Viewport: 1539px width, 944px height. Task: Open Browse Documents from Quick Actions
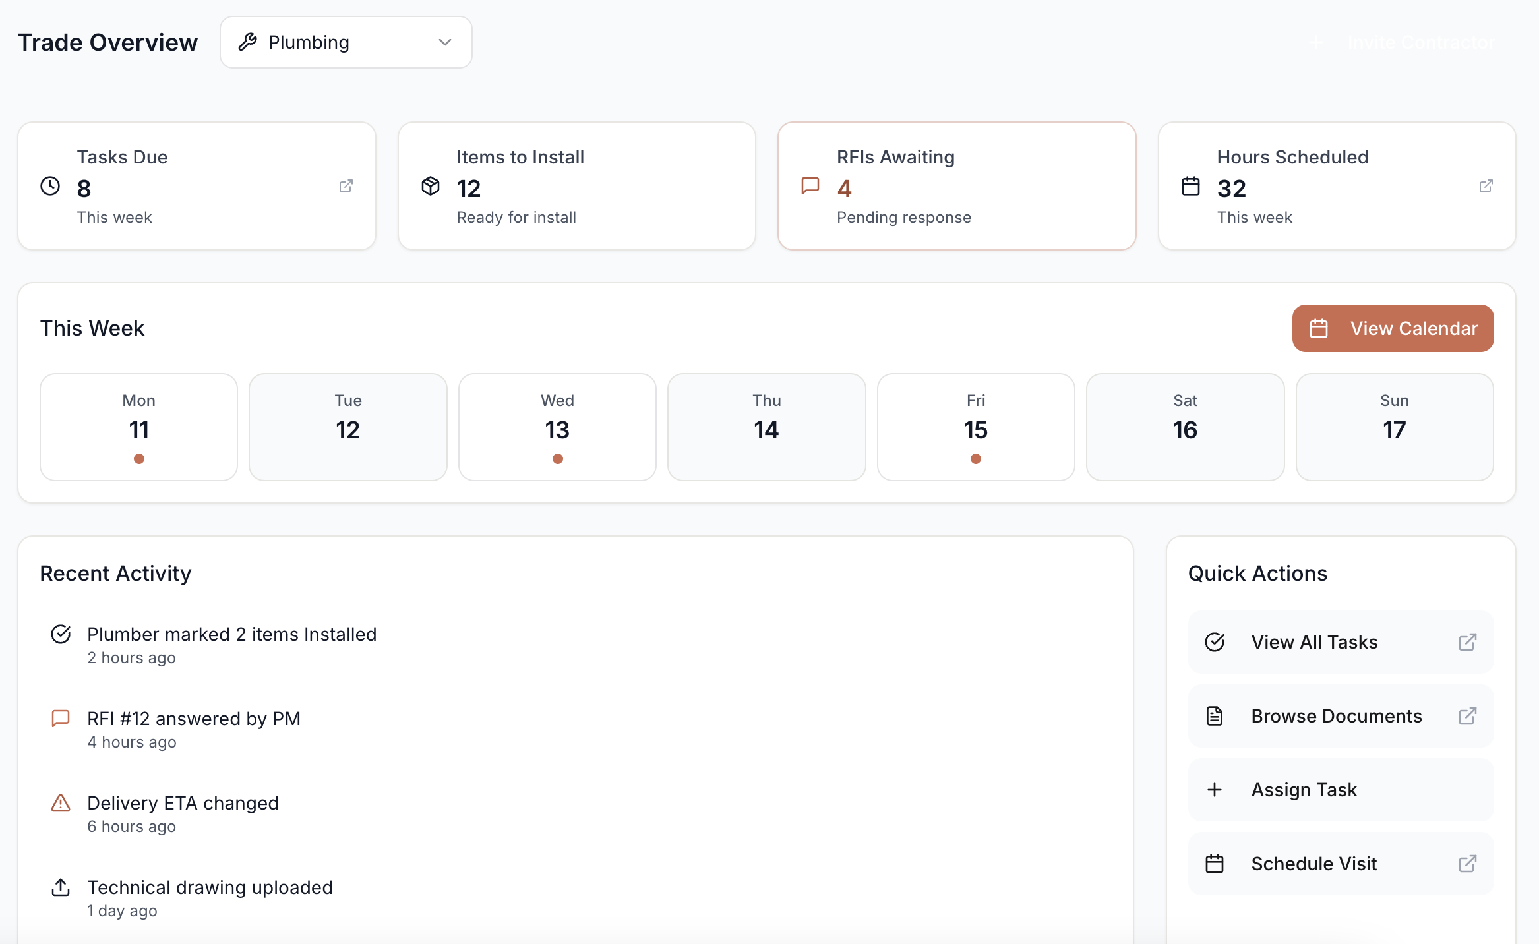coord(1337,716)
